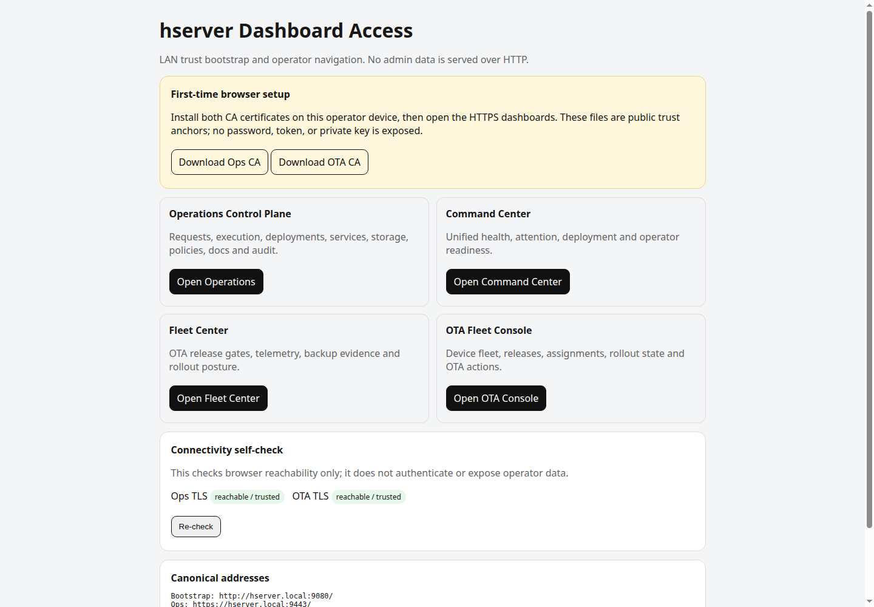Click the Fleet Center card title
This screenshot has width=874, height=607.
(x=198, y=330)
